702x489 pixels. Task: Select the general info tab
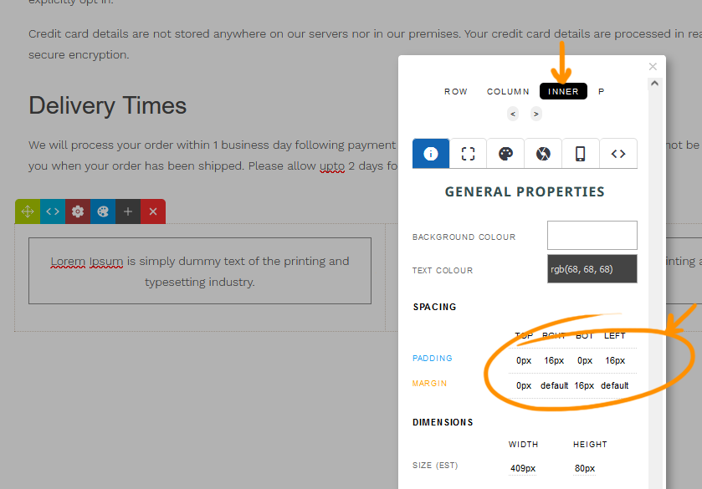[431, 154]
